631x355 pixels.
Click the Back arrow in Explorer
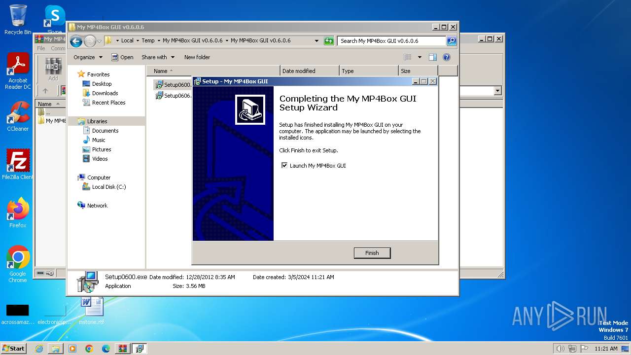76,41
